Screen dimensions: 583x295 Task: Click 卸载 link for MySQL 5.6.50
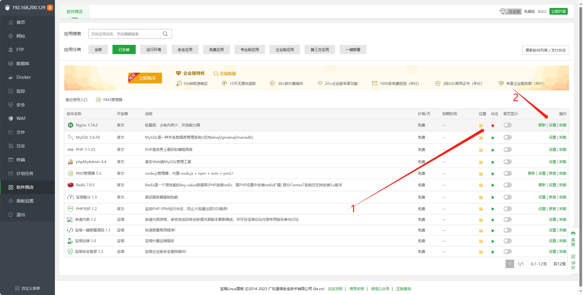(x=563, y=137)
